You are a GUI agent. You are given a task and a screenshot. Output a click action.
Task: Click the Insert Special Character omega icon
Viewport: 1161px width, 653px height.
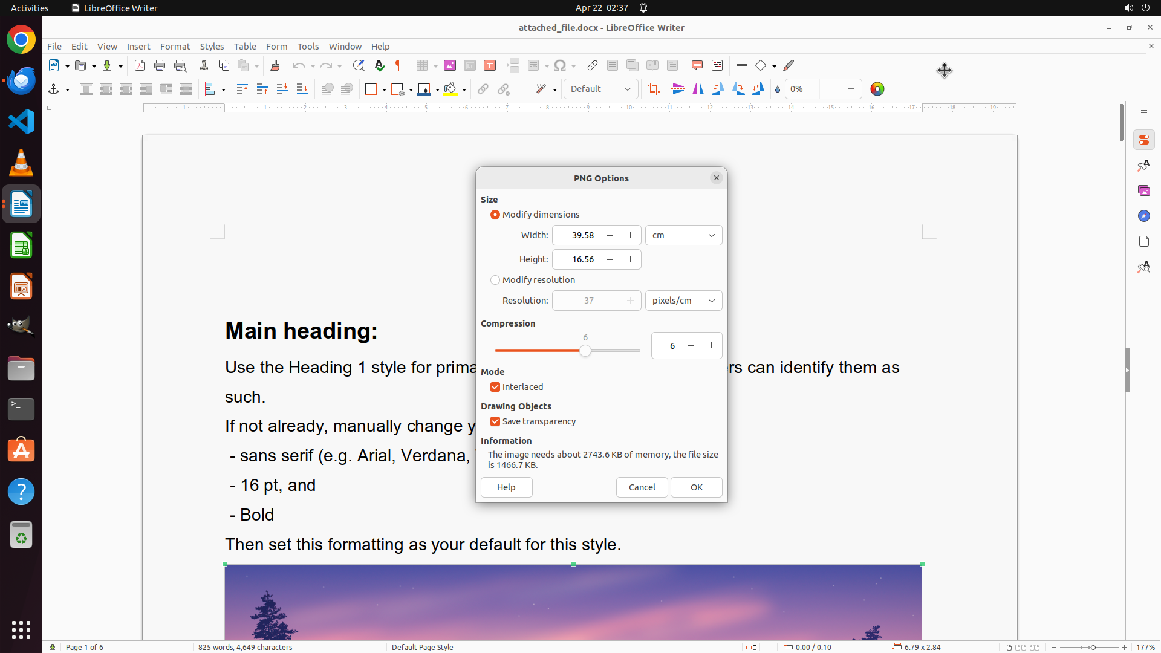[560, 65]
